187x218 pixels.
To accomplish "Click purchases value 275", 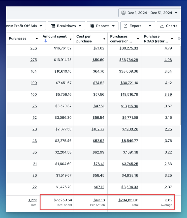I will pos(34,60).
